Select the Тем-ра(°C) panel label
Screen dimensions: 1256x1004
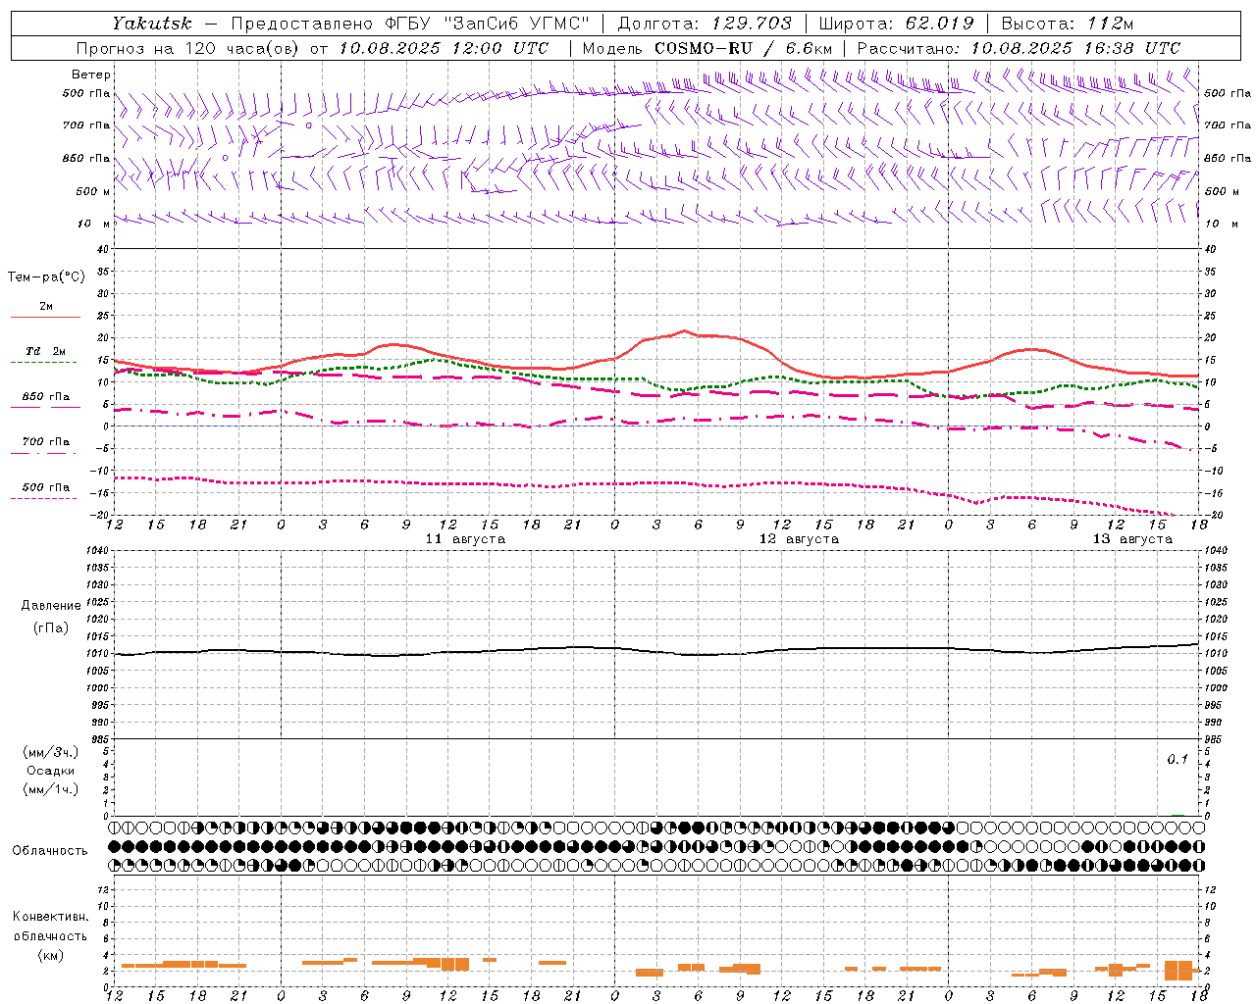pos(47,276)
